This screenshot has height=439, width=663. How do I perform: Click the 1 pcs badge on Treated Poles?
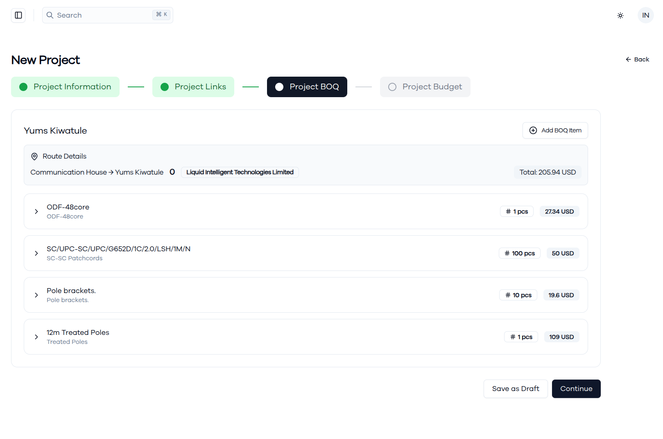[521, 337]
